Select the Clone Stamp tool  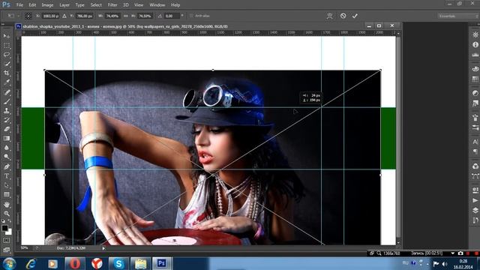(x=7, y=110)
